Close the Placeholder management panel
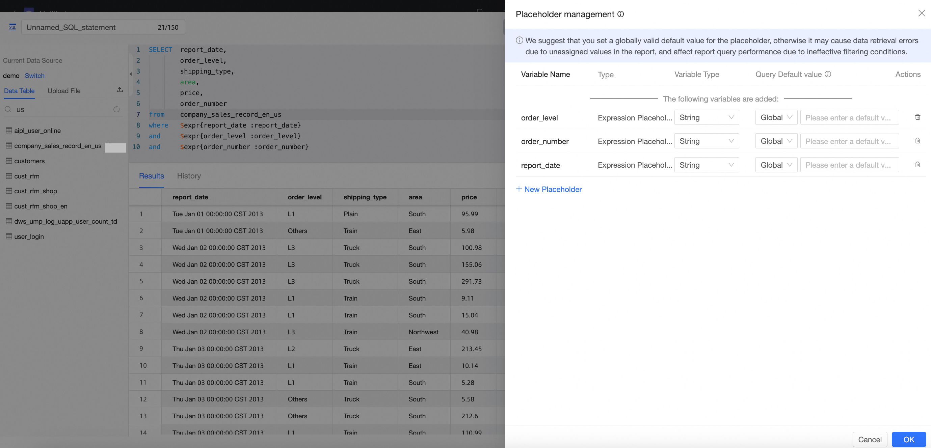The width and height of the screenshot is (931, 448). tap(921, 13)
